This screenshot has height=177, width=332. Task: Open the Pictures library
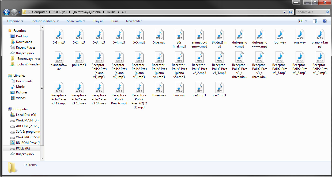click(x=21, y=92)
